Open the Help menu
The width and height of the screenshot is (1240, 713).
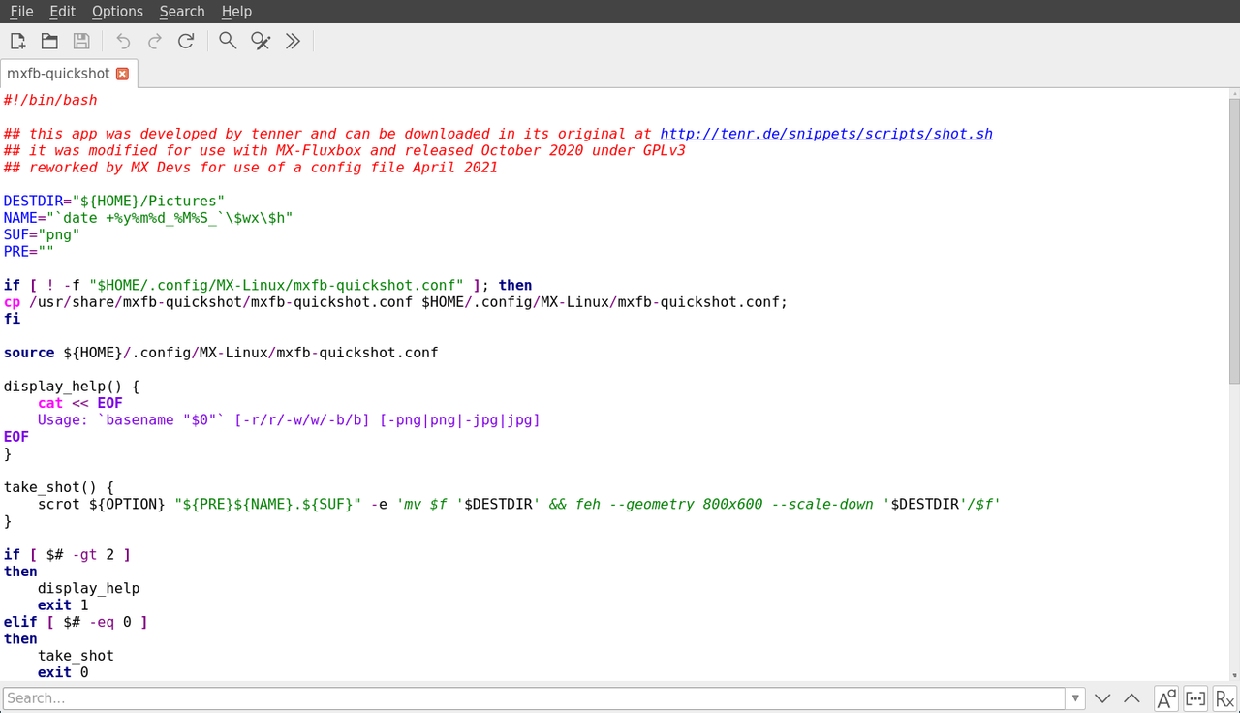point(236,12)
